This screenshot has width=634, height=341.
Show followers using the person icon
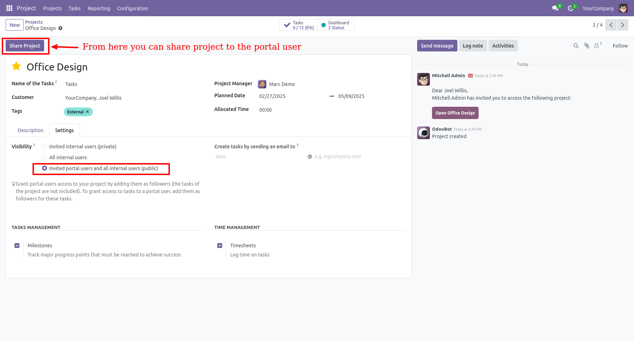(597, 46)
